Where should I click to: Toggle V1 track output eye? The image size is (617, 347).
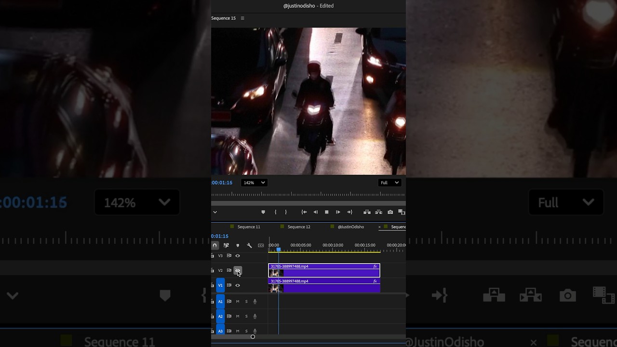click(x=238, y=285)
